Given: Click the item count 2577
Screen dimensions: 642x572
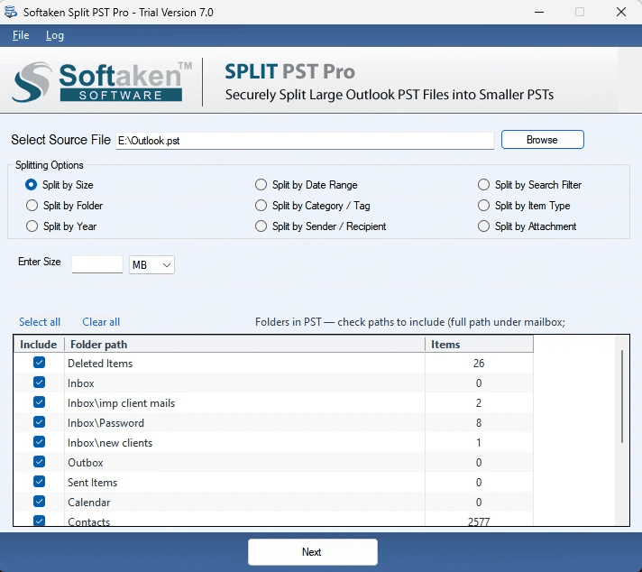Looking at the screenshot, I should tap(479, 521).
